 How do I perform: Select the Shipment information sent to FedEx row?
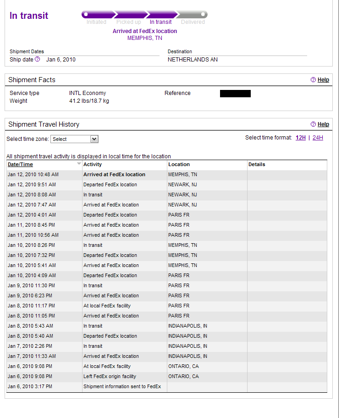(122, 386)
